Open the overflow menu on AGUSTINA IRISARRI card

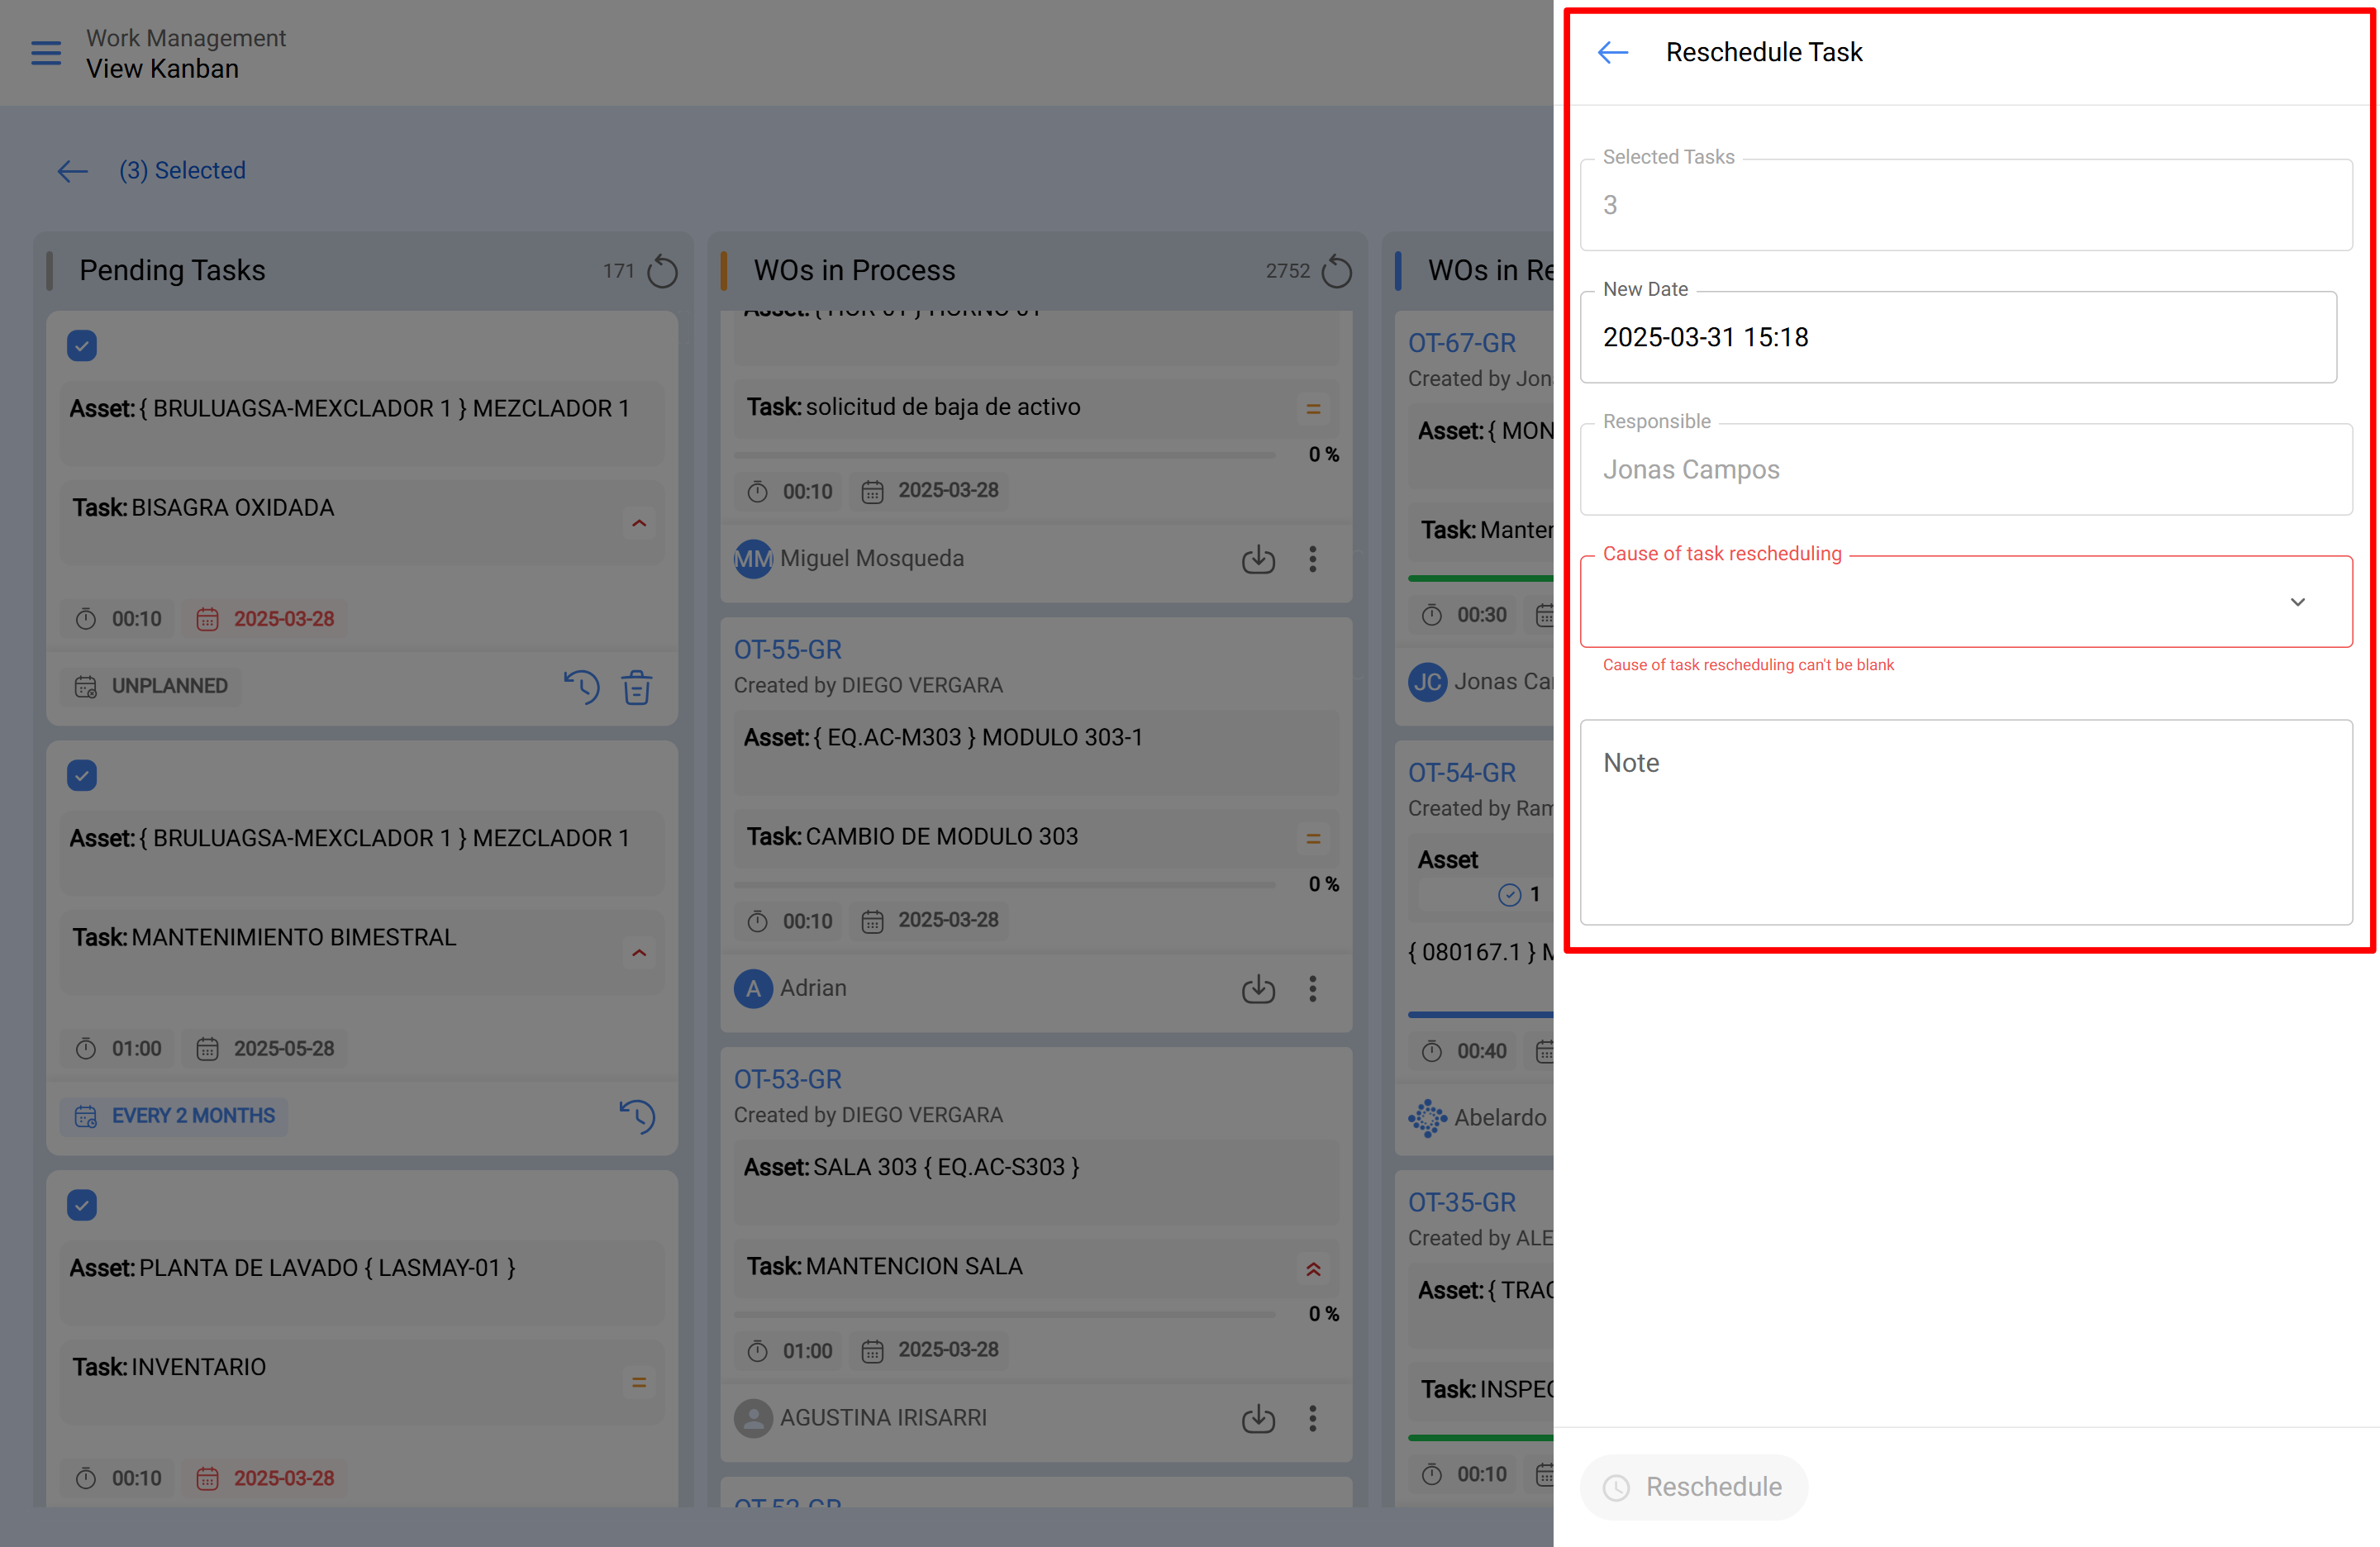point(1313,1418)
